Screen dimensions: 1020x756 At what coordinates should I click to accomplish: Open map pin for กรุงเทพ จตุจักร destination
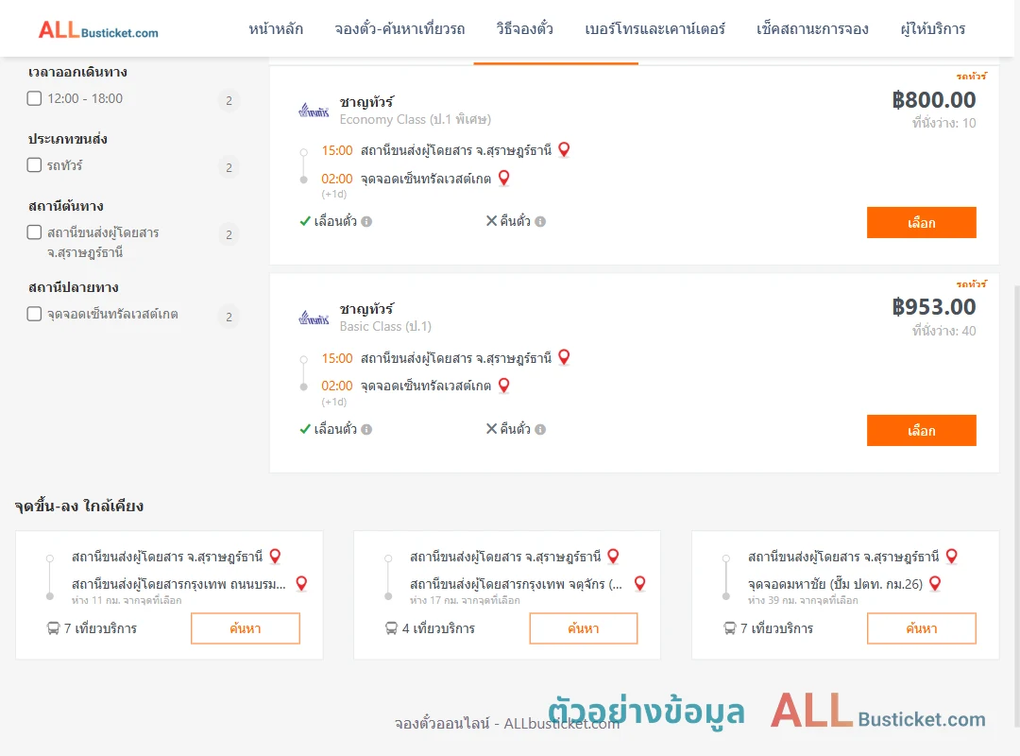[640, 583]
